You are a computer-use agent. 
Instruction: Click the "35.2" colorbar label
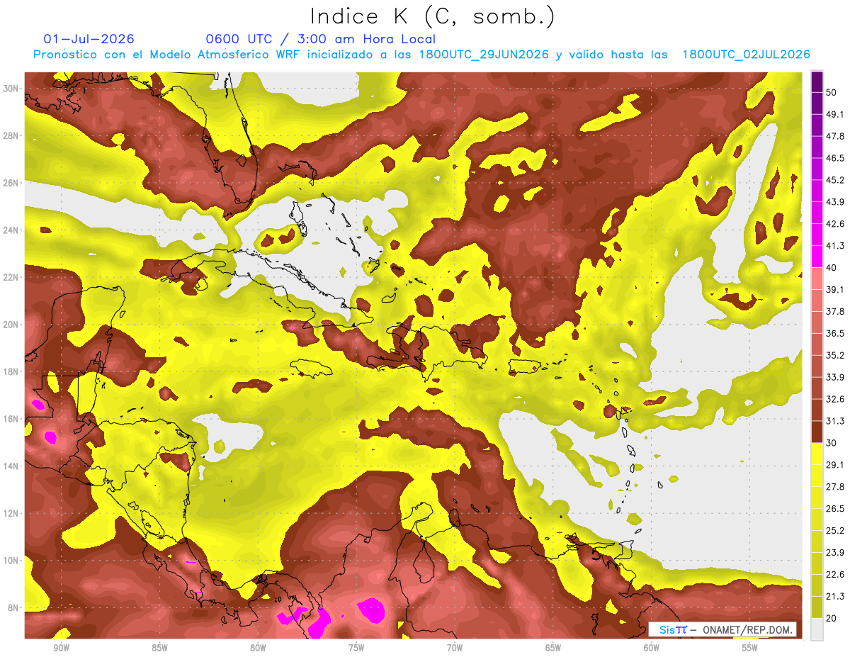(834, 355)
